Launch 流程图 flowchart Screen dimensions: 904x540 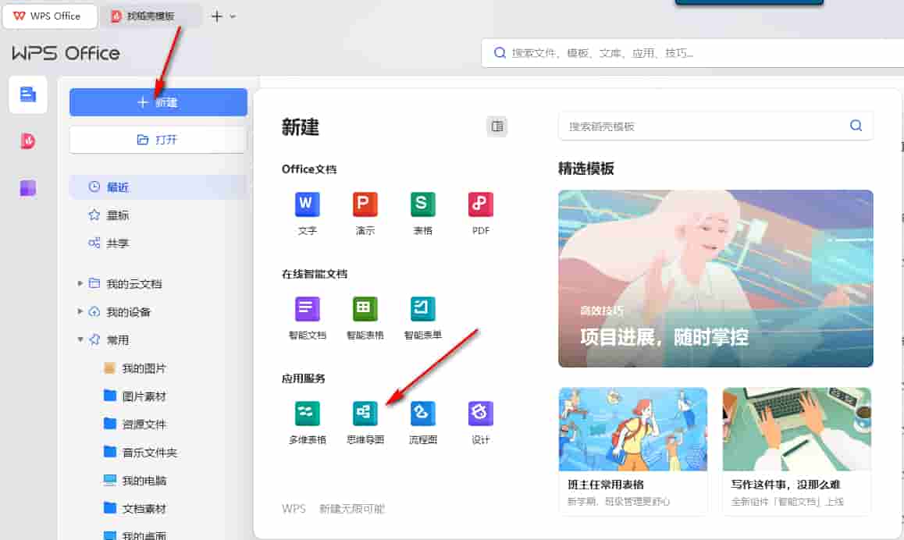pos(422,422)
